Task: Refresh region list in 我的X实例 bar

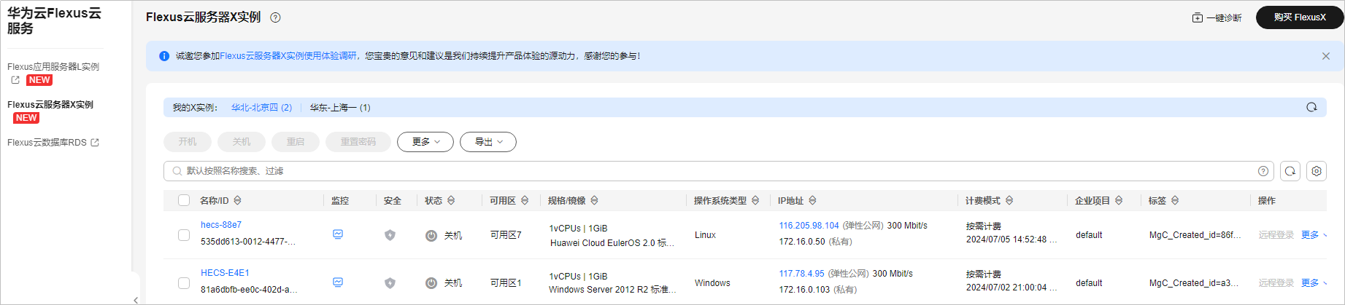Action: pos(1311,107)
